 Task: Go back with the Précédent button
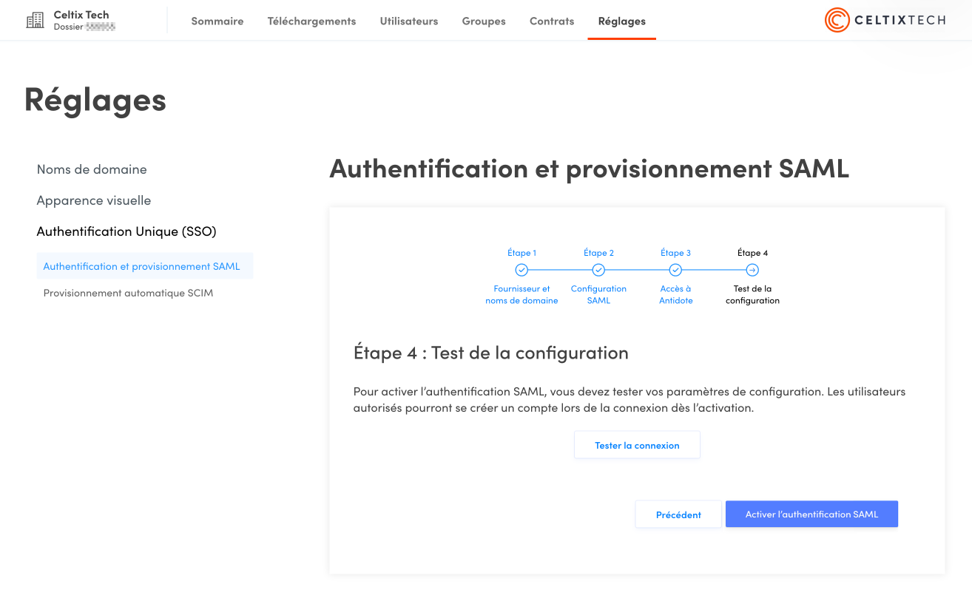pos(678,514)
